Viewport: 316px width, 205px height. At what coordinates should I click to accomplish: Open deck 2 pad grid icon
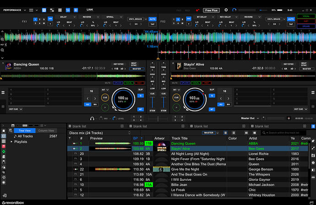click(313, 92)
